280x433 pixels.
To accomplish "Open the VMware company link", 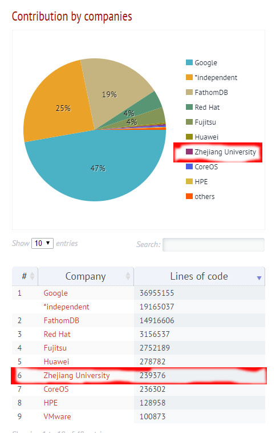I will [x=57, y=416].
